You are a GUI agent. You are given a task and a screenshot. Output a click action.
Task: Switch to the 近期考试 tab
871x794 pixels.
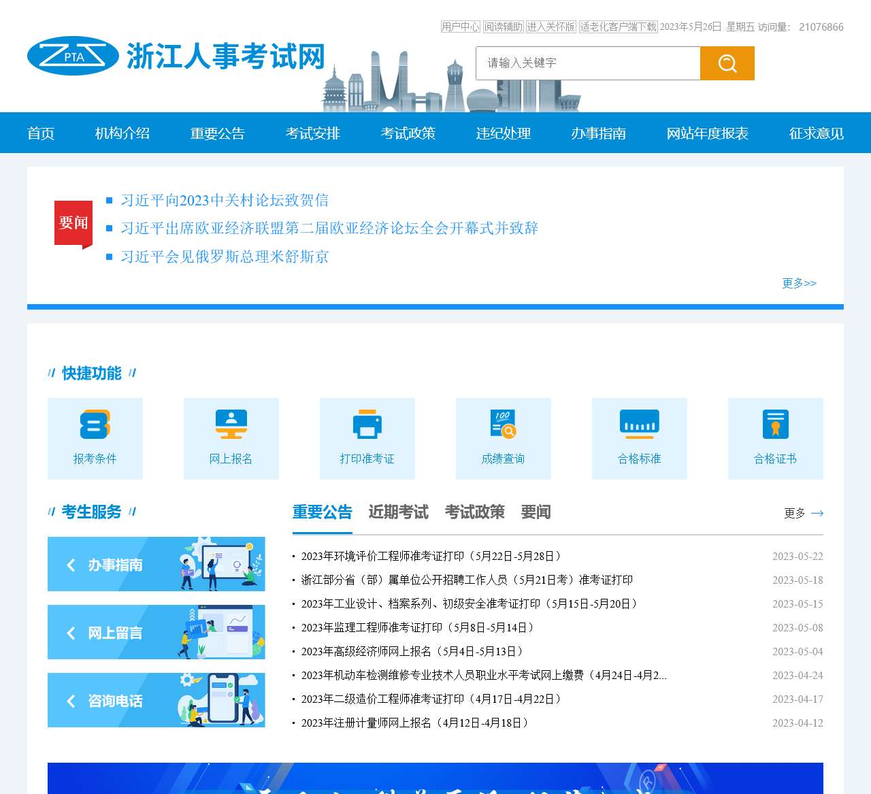398,512
